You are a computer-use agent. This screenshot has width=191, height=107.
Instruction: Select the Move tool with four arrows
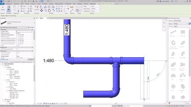[x=41, y=11]
